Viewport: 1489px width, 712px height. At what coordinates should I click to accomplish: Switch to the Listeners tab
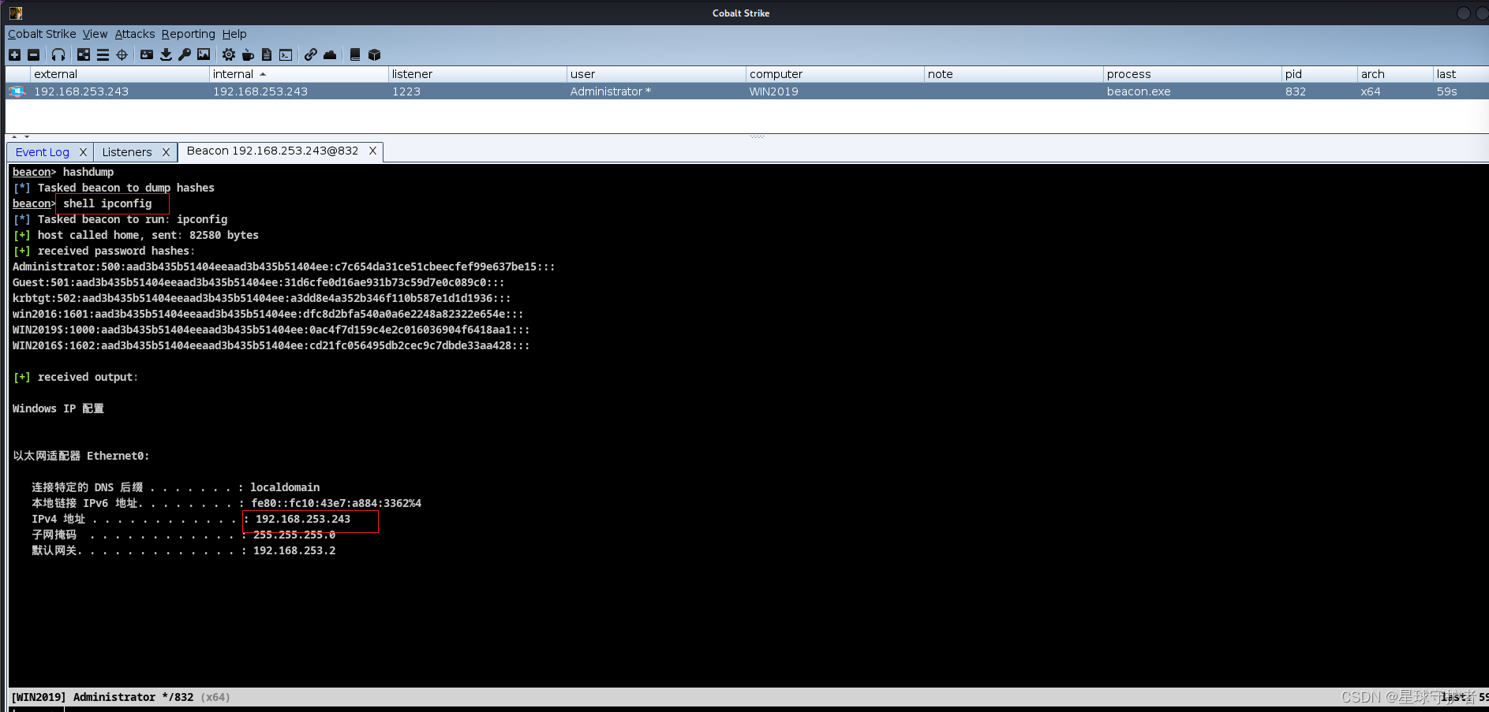click(127, 152)
